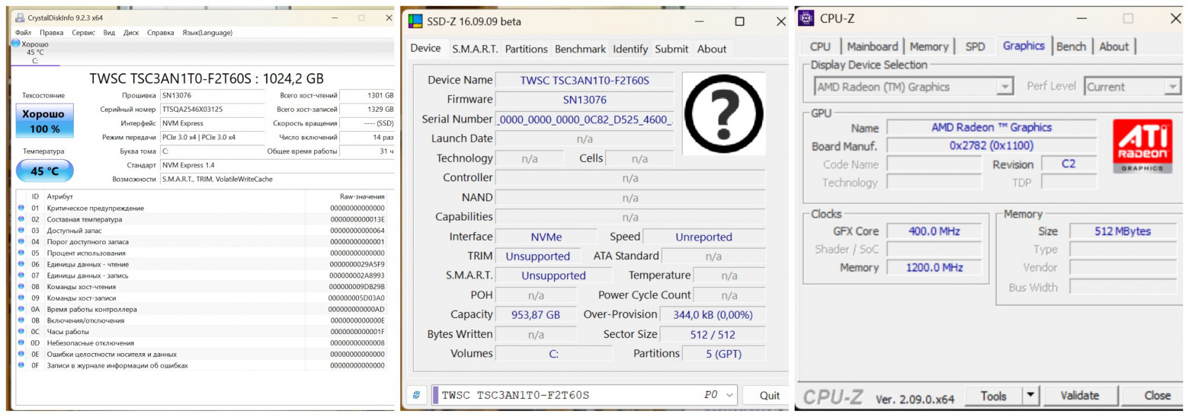Image resolution: width=1189 pixels, height=417 pixels.
Task: Switch to the Mainboard tab in CPU-Z
Action: 873,46
